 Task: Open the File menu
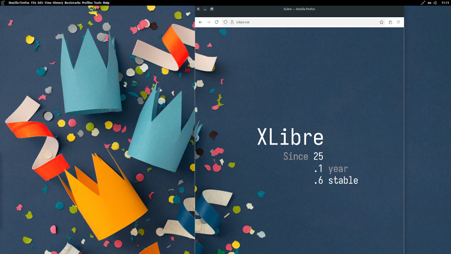pos(33,3)
